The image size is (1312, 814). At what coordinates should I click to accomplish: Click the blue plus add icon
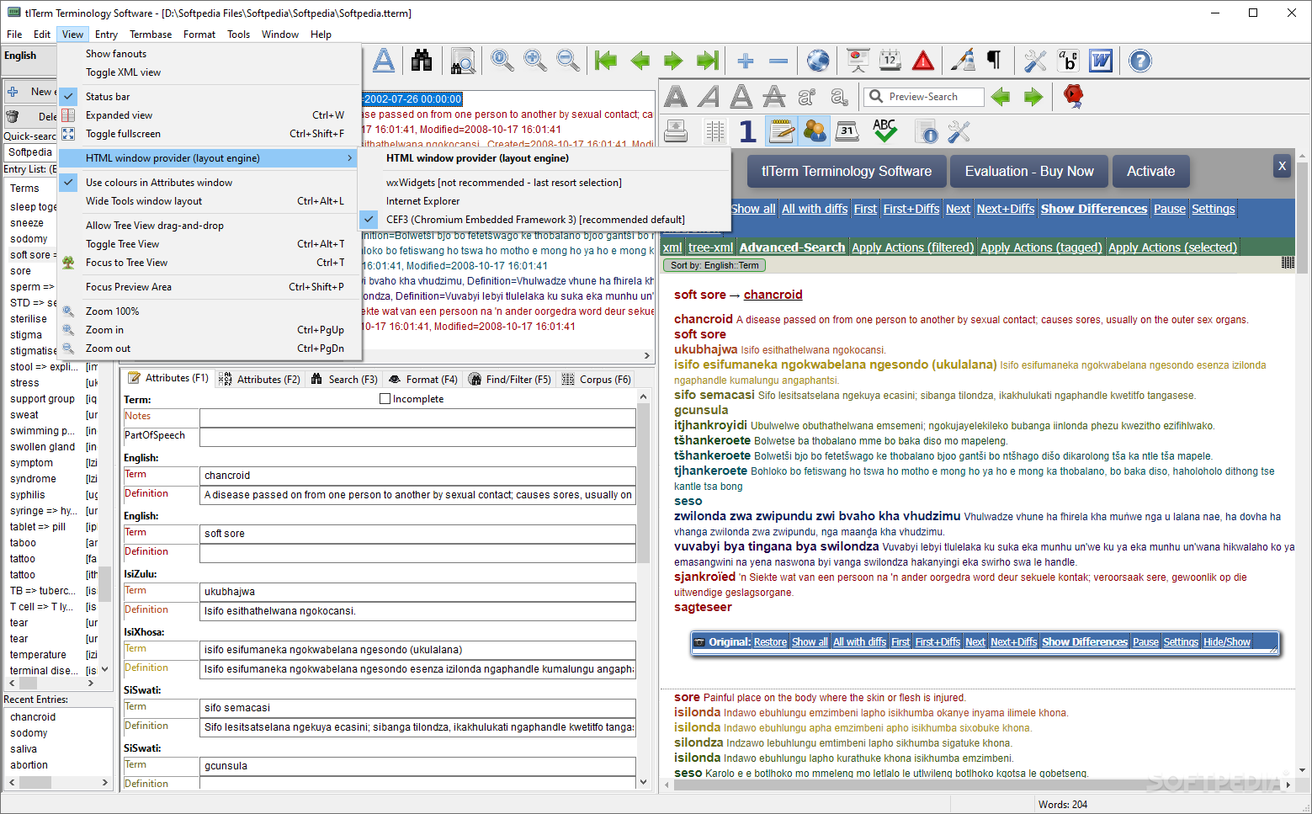[x=745, y=61]
